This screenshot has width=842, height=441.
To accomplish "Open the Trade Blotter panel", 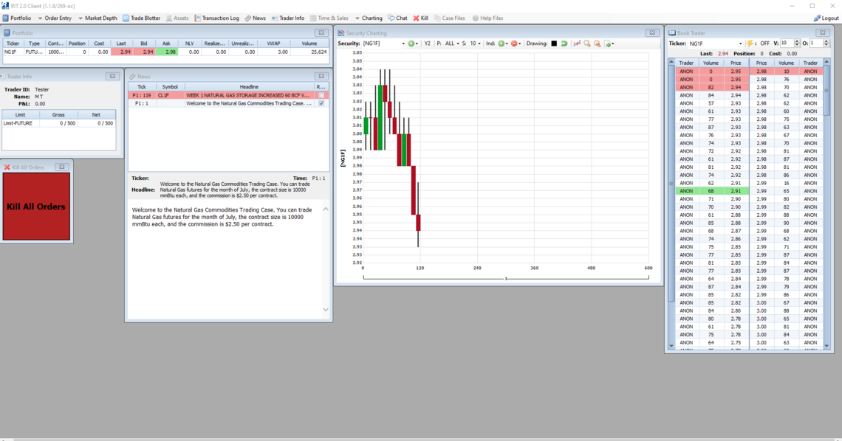I will point(141,18).
